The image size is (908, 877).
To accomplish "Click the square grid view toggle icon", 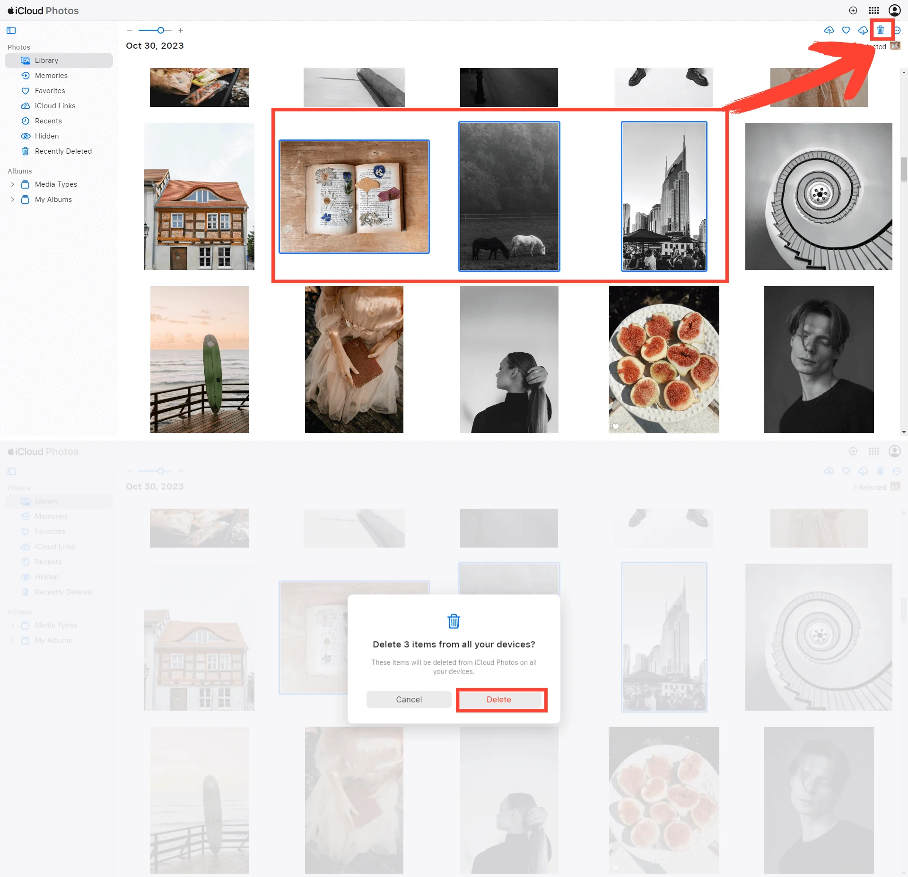I will 875,10.
